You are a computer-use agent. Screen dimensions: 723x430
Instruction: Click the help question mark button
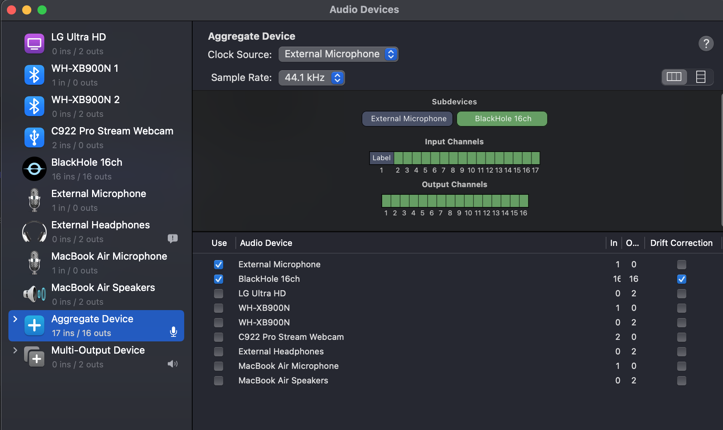click(x=706, y=44)
